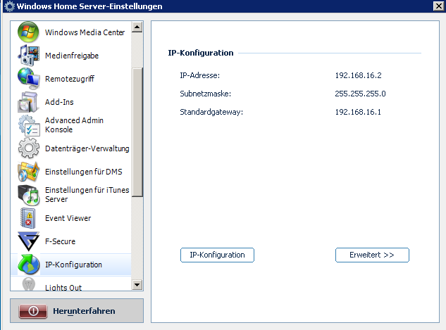Click the iTunes Server music note icon

point(28,195)
